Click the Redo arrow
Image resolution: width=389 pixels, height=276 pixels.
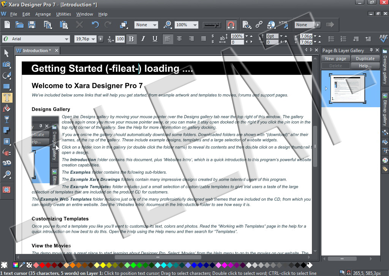[x=108, y=25]
